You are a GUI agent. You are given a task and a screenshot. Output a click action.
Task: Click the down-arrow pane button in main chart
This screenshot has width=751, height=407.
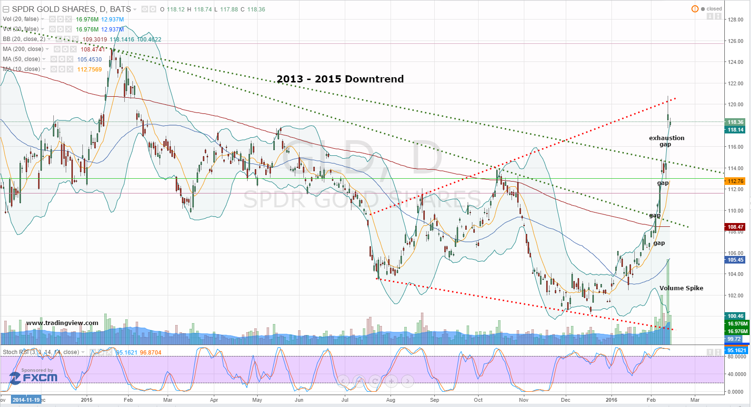pos(710,17)
